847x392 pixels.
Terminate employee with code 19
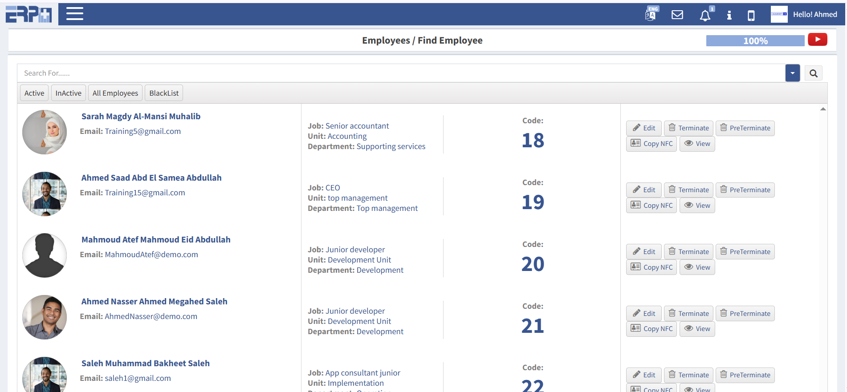[688, 190]
